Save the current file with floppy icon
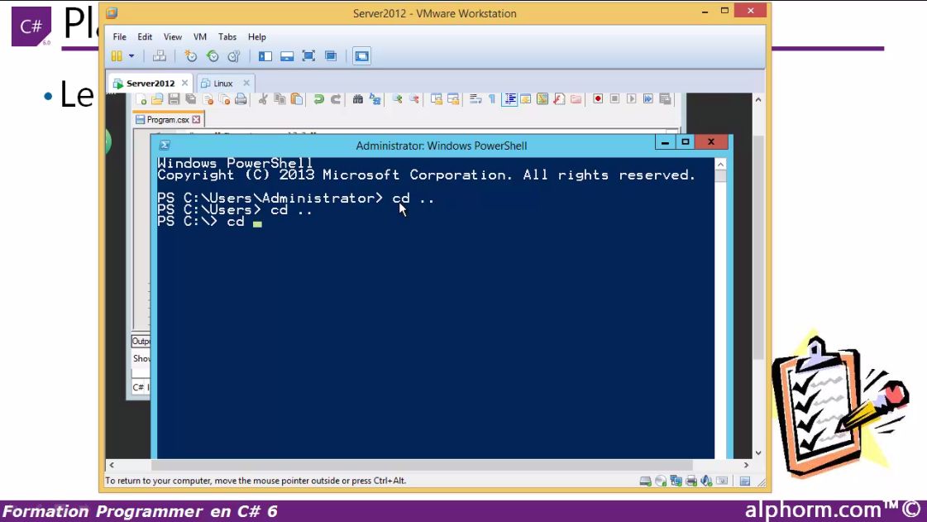The height and width of the screenshot is (522, 927). coord(174,99)
